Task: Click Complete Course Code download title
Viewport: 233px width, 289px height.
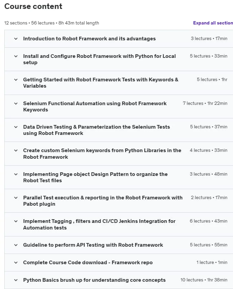Action: (x=88, y=263)
